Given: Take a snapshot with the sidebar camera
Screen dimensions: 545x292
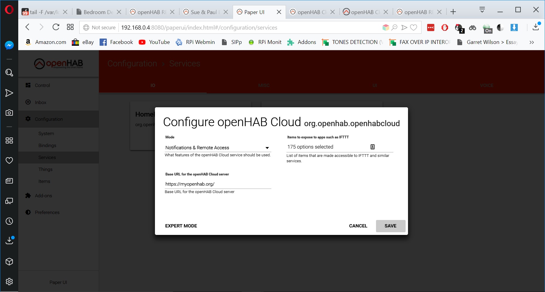Looking at the screenshot, I should click(x=9, y=113).
